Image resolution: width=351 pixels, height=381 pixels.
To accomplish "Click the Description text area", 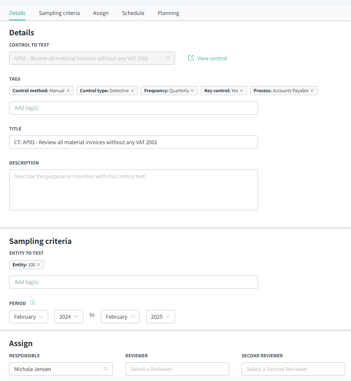I will [x=134, y=189].
